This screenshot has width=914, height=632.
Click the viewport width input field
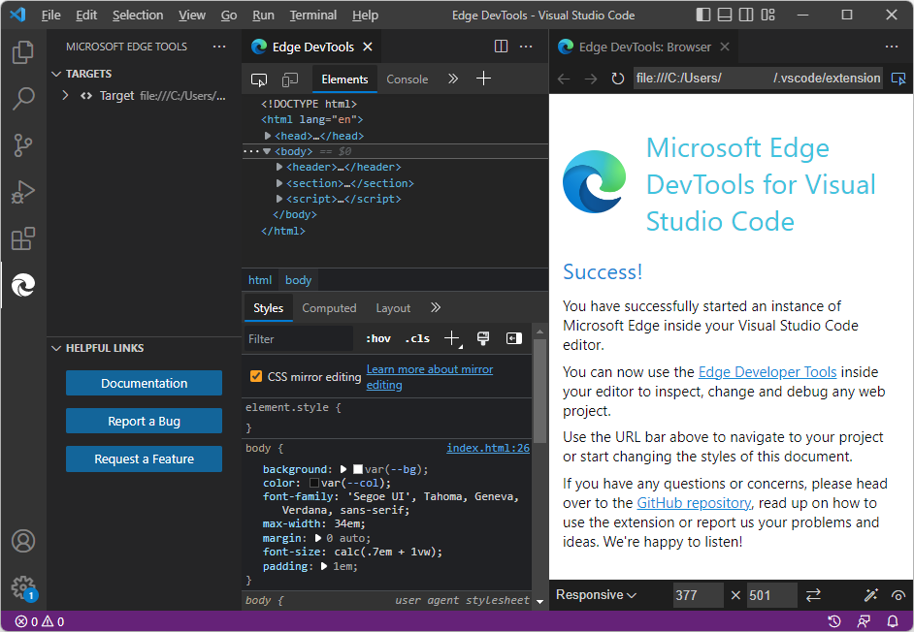pos(698,594)
